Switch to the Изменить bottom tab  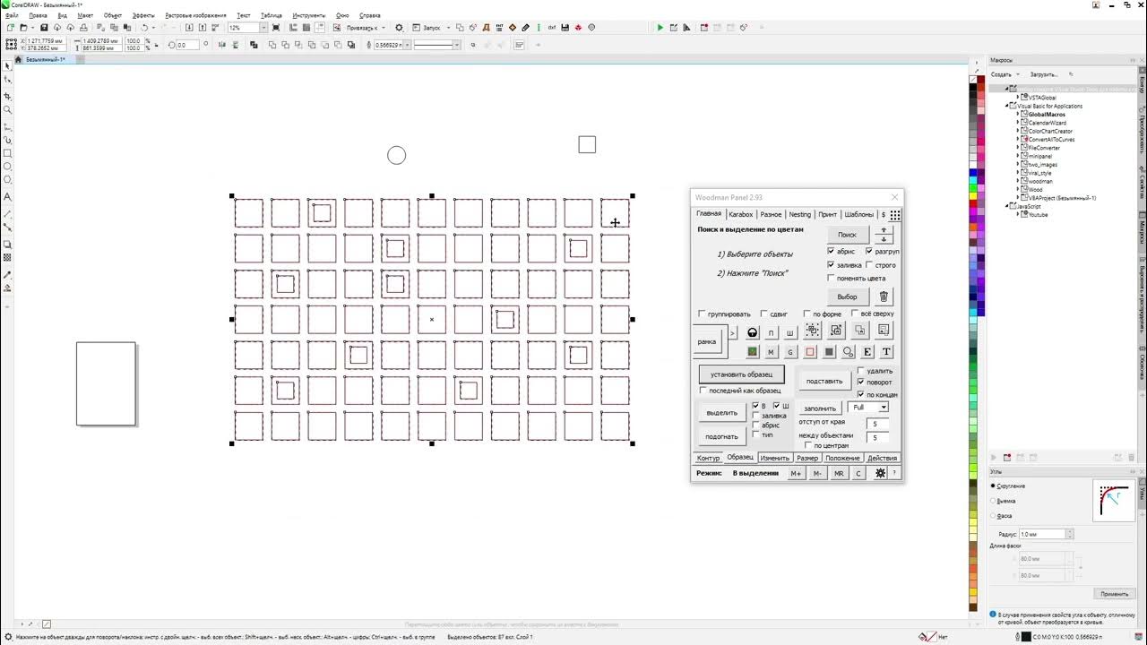(774, 458)
